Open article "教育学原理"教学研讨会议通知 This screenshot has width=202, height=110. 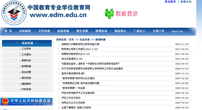pos(78,78)
